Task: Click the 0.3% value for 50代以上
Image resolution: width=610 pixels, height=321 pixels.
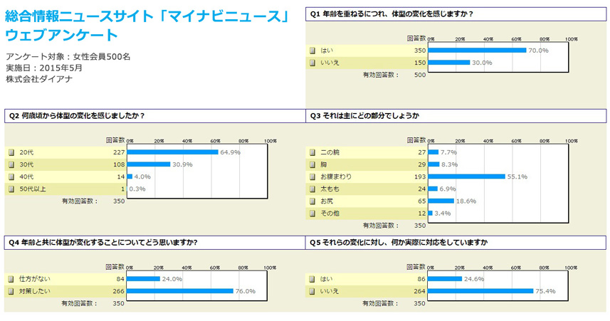Action: click(x=137, y=189)
